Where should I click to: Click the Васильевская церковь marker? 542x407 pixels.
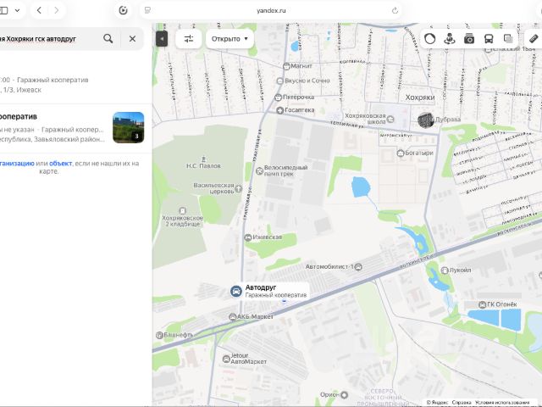tap(239, 188)
